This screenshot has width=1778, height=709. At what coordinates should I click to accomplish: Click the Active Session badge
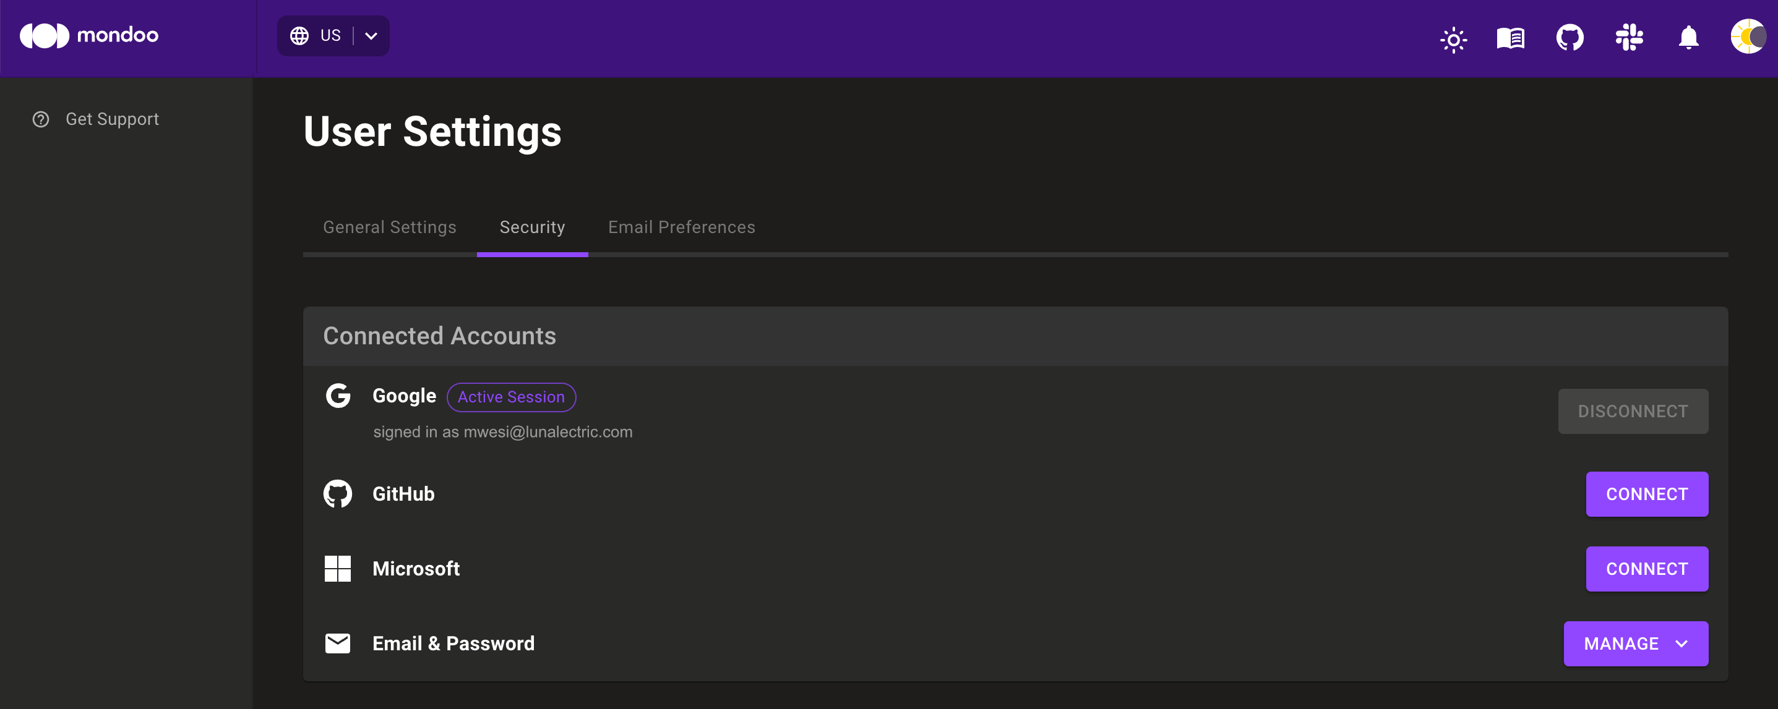click(x=511, y=397)
